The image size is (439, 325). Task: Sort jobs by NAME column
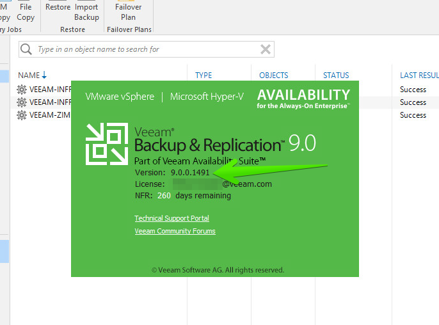tap(32, 75)
